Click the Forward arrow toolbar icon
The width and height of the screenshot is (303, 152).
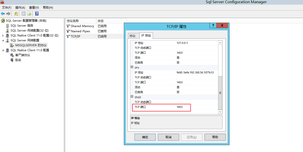click(8, 14)
